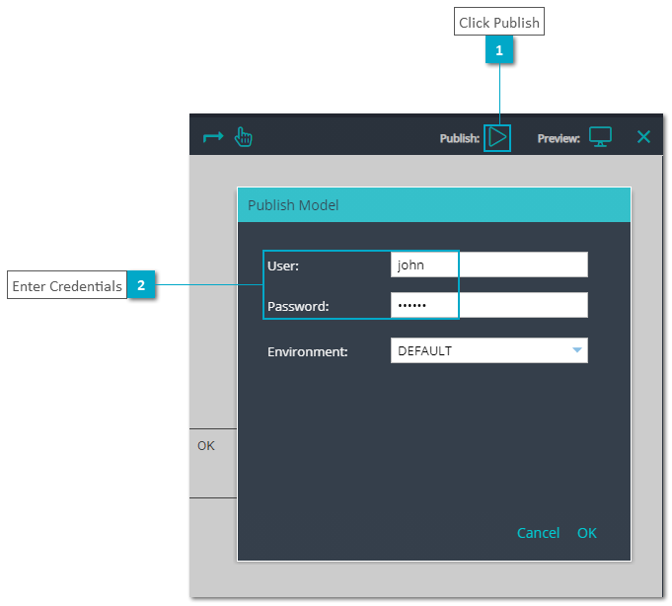Click the Password input field
This screenshot has height=606, width=672.
click(x=489, y=305)
